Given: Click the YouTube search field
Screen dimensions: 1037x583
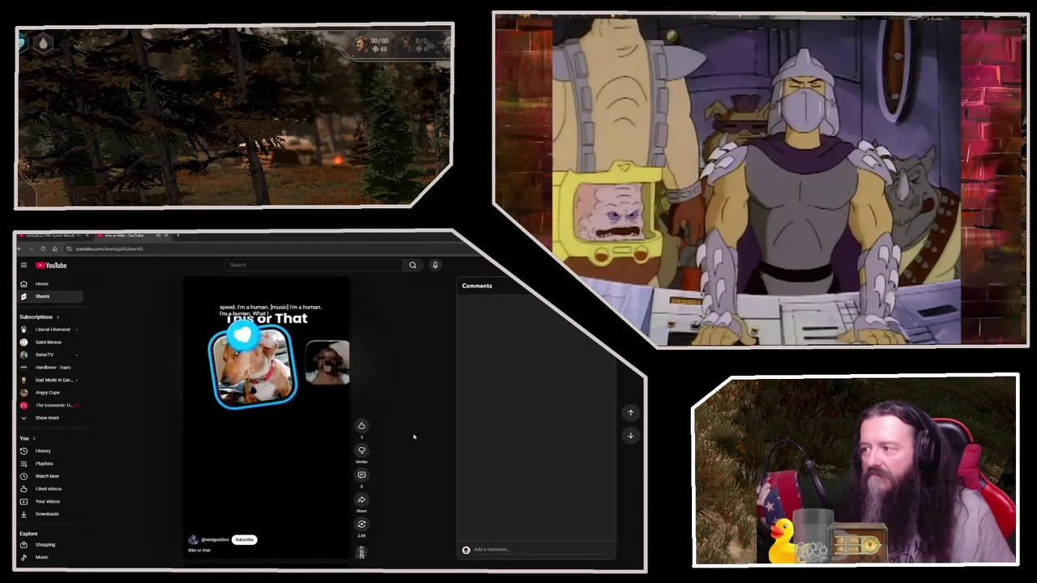Looking at the screenshot, I should point(314,265).
